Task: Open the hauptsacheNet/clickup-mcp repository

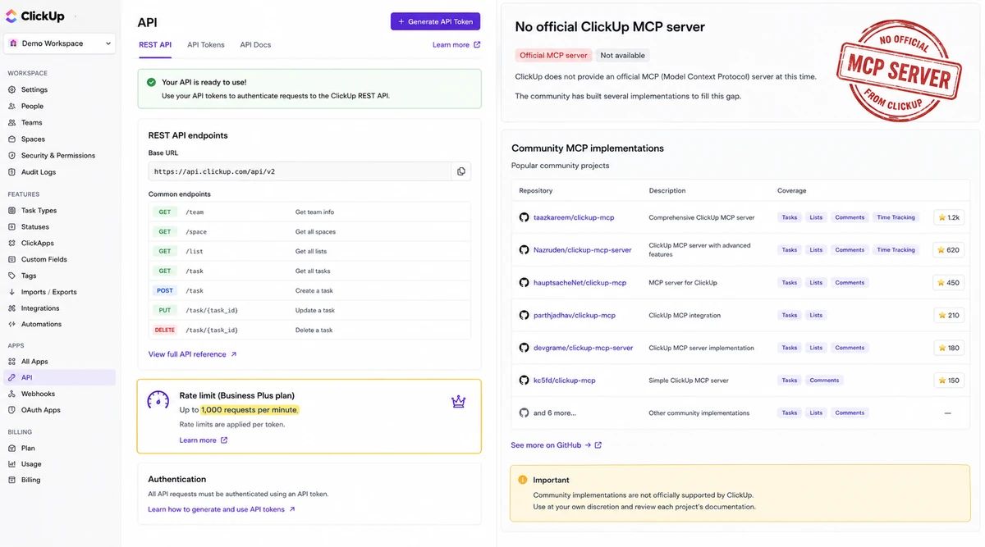Action: pyautogui.click(x=580, y=282)
